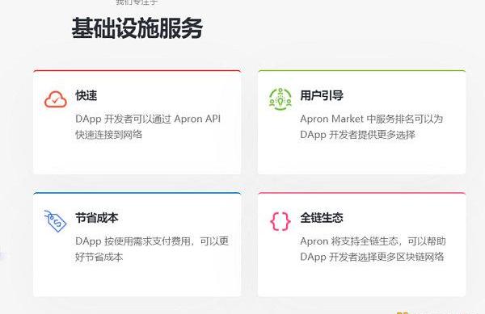Click the 全链生态 card heading

coord(322,218)
